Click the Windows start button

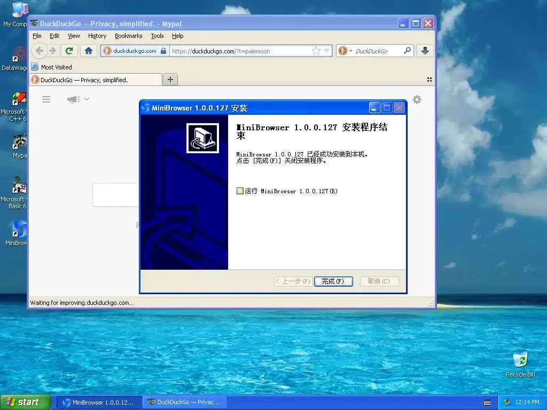[26, 402]
